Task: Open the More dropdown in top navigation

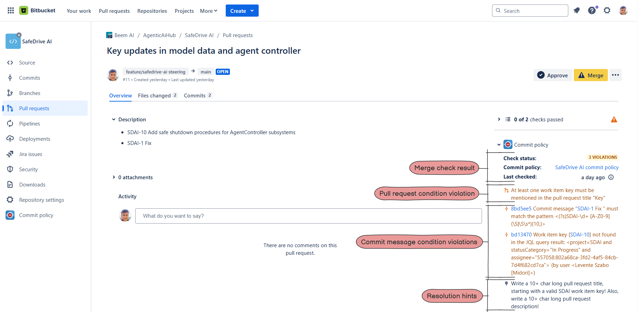Action: 209,11
